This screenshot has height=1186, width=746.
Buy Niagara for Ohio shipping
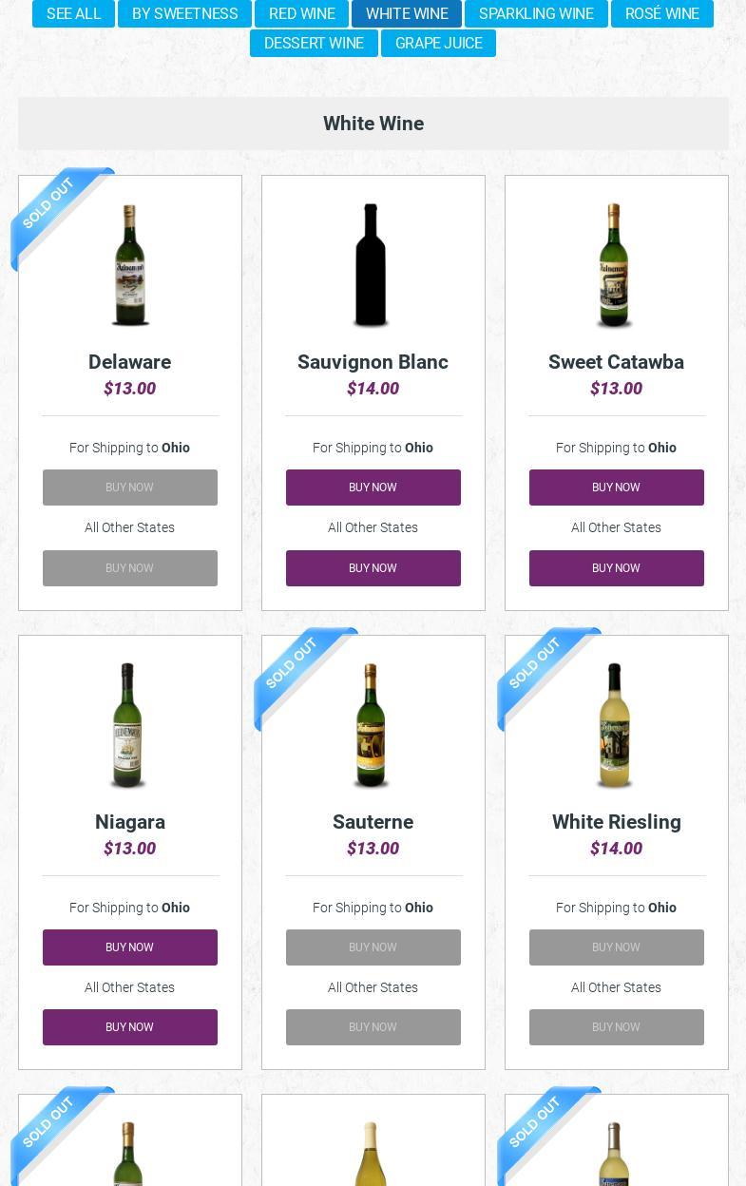pos(129,947)
